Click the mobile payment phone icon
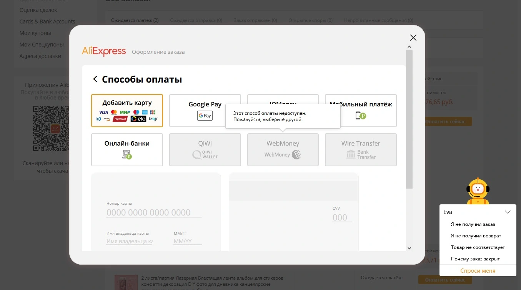The height and width of the screenshot is (290, 521). pyautogui.click(x=361, y=115)
